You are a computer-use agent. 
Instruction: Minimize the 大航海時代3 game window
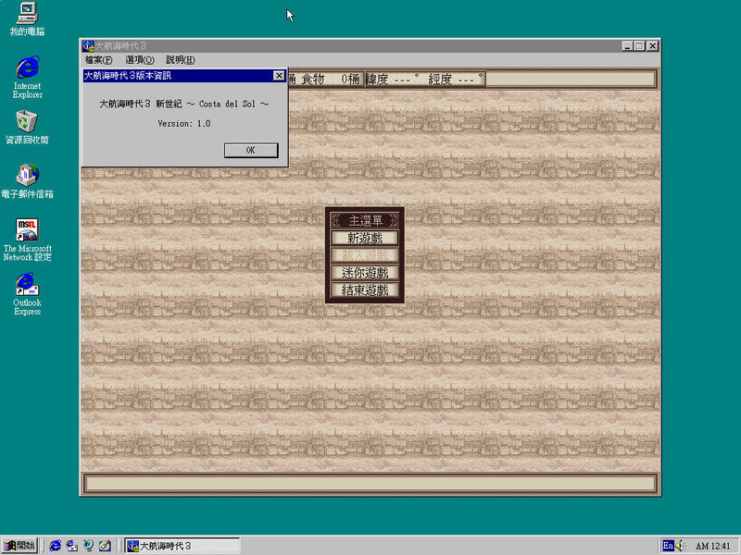[x=627, y=45]
